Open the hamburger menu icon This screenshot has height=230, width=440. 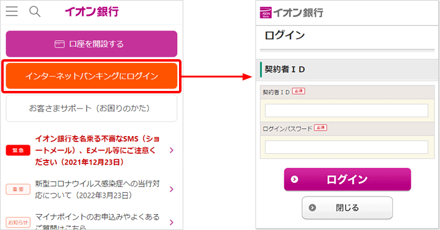coord(12,12)
